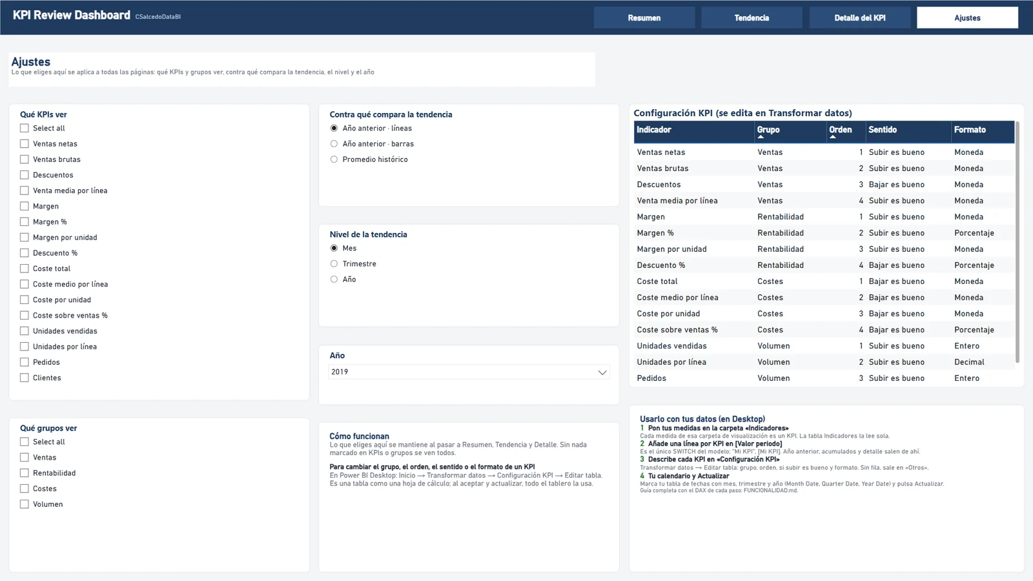Click the CSalcedoDataBI author label
This screenshot has height=581, width=1033.
pyautogui.click(x=158, y=17)
